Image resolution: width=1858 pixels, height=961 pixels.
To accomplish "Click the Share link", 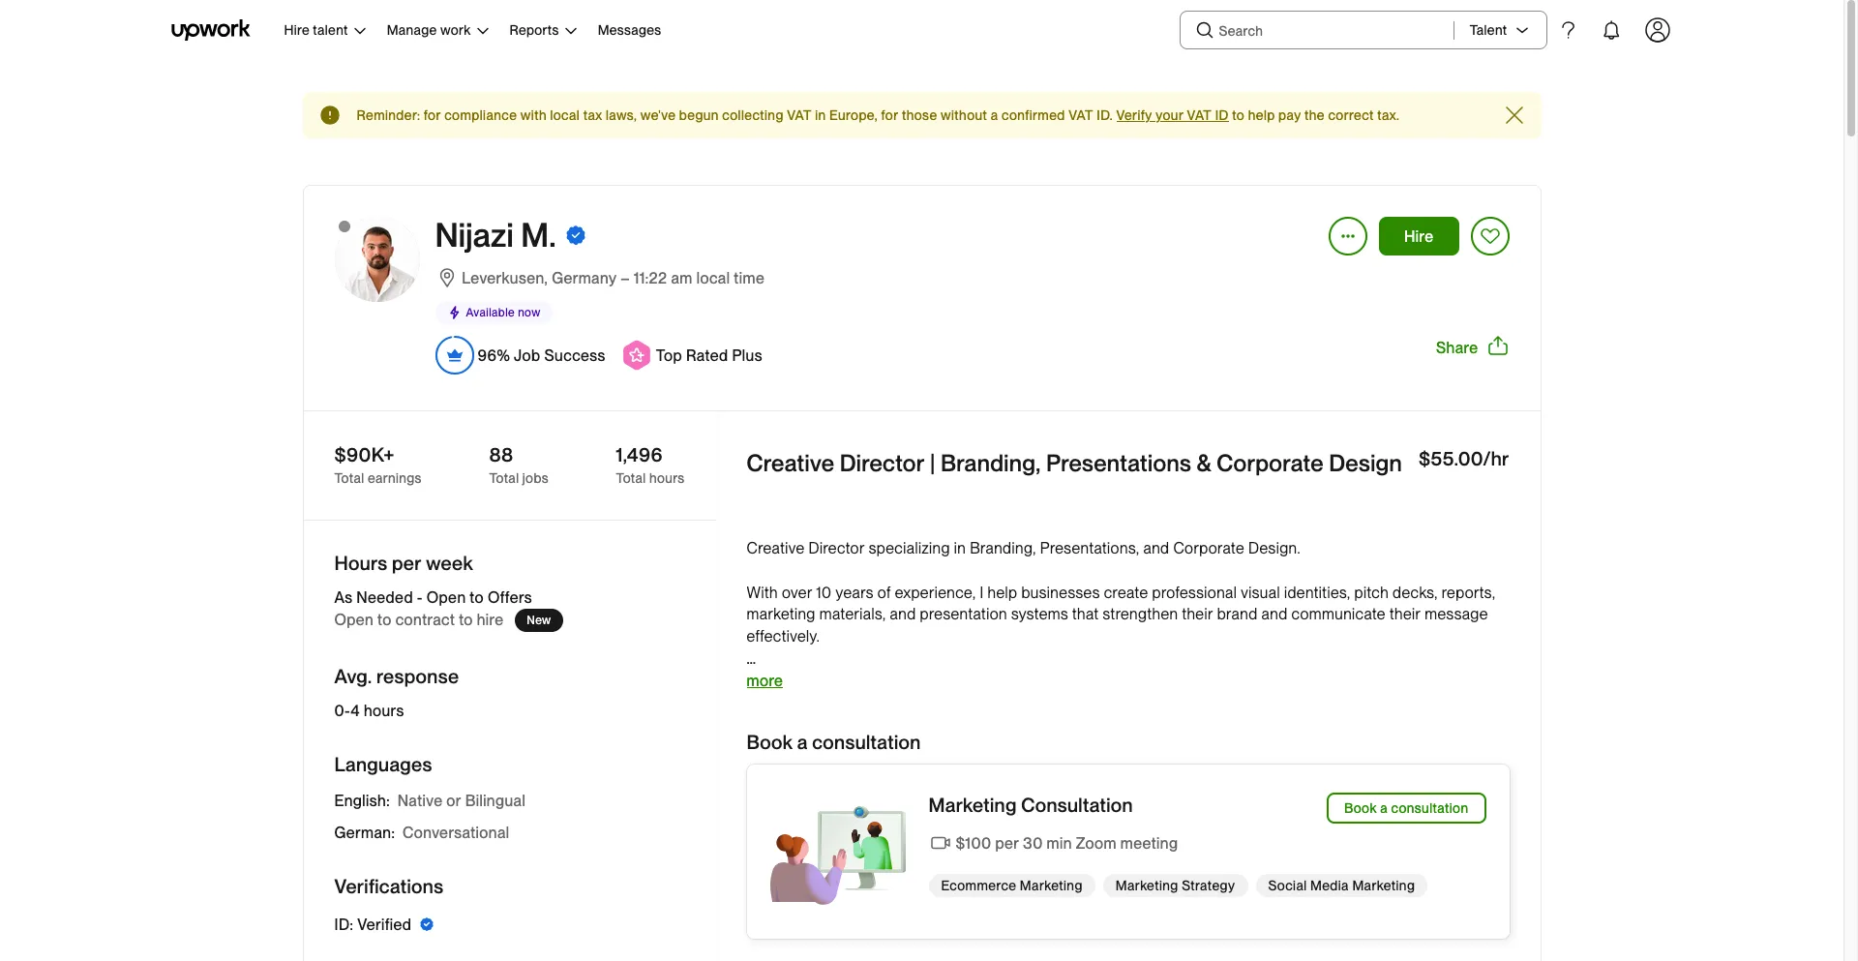I will pyautogui.click(x=1456, y=347).
